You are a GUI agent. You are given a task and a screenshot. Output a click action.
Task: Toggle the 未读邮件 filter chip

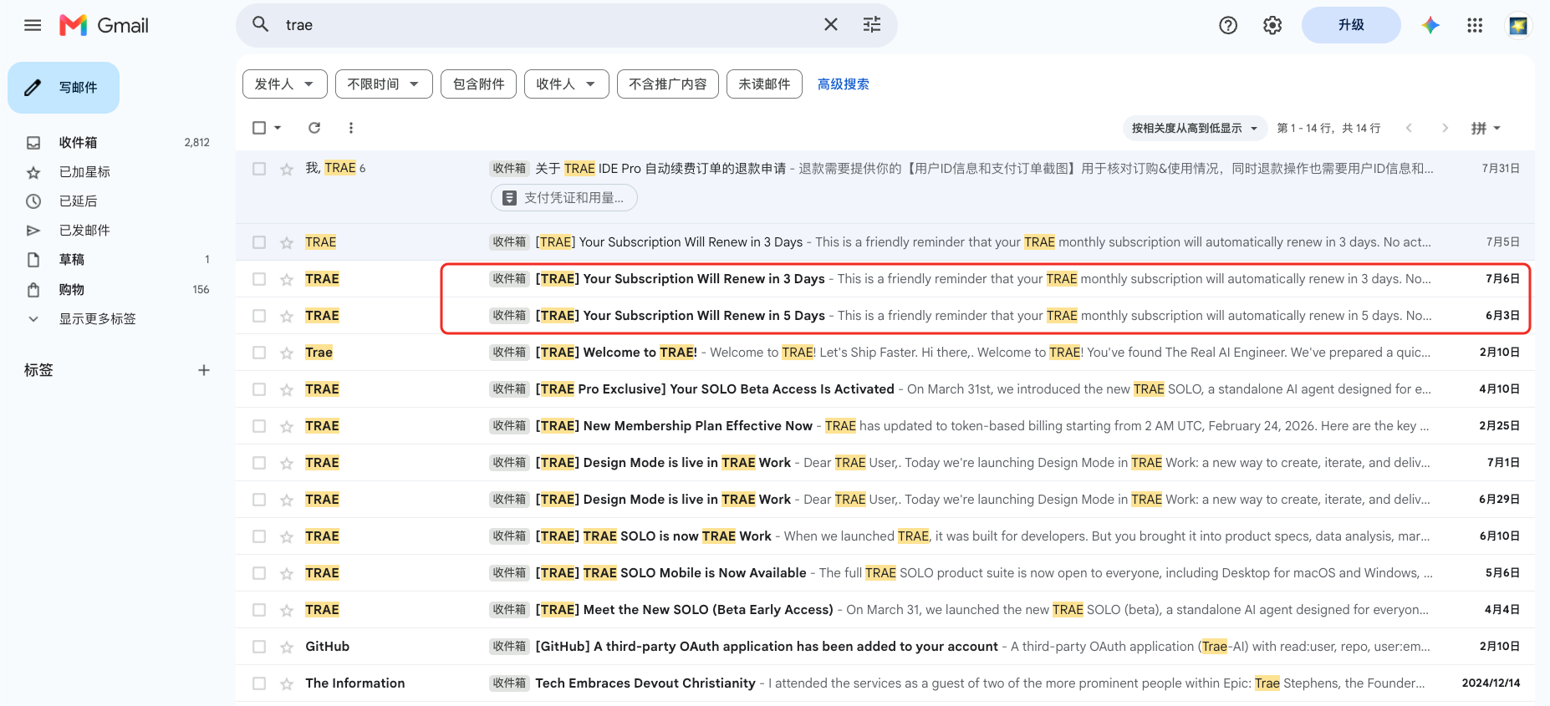coord(764,84)
